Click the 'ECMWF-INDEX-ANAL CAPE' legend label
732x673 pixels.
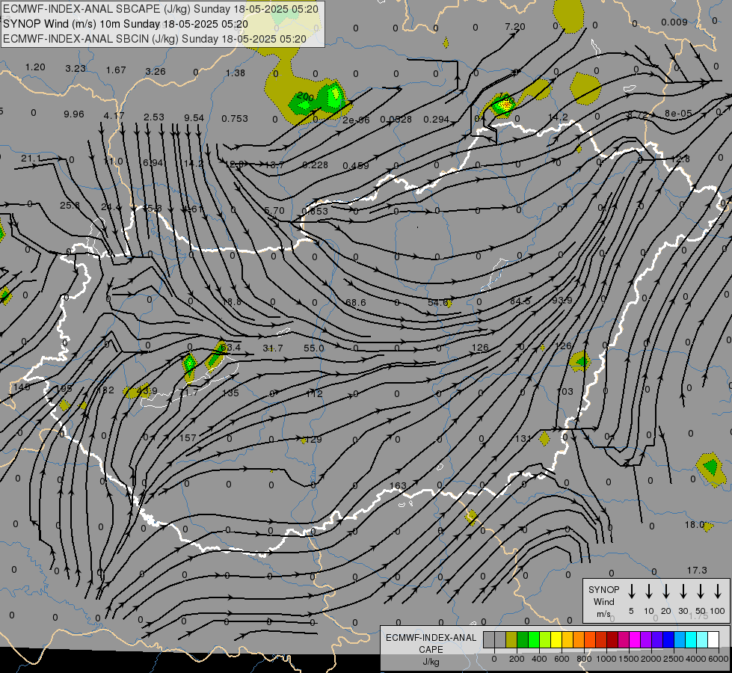[x=431, y=643]
